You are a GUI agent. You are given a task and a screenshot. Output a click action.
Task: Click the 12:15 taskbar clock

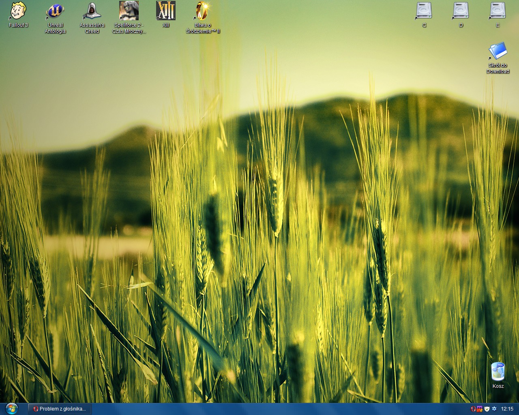point(507,409)
